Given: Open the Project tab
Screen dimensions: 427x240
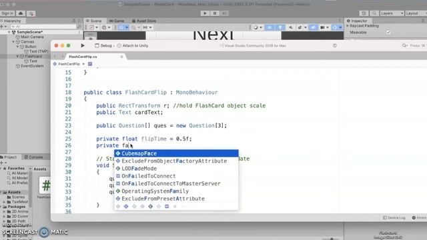Looking at the screenshot, I should tap(9, 157).
